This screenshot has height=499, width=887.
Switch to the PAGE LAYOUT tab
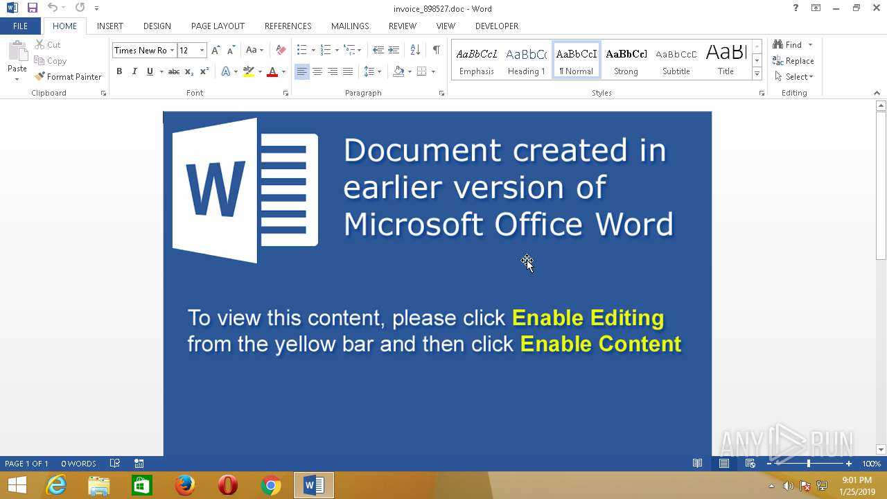point(218,26)
